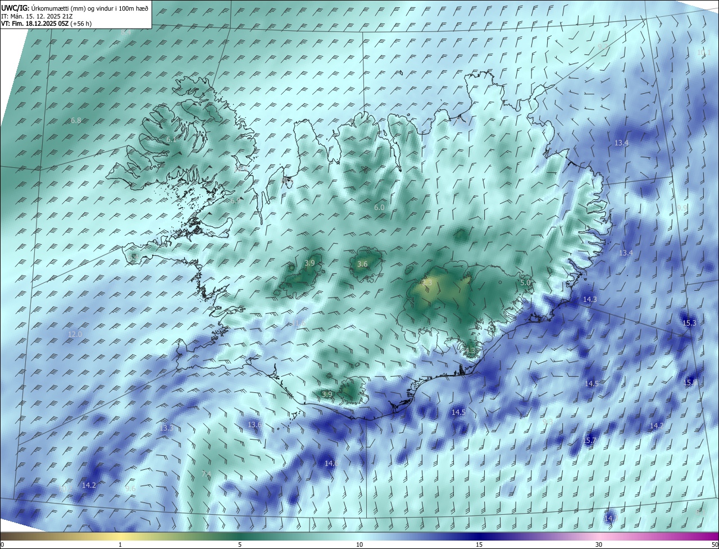Select the 3.6 value on the central glacier
This screenshot has width=719, height=549.
point(362,264)
